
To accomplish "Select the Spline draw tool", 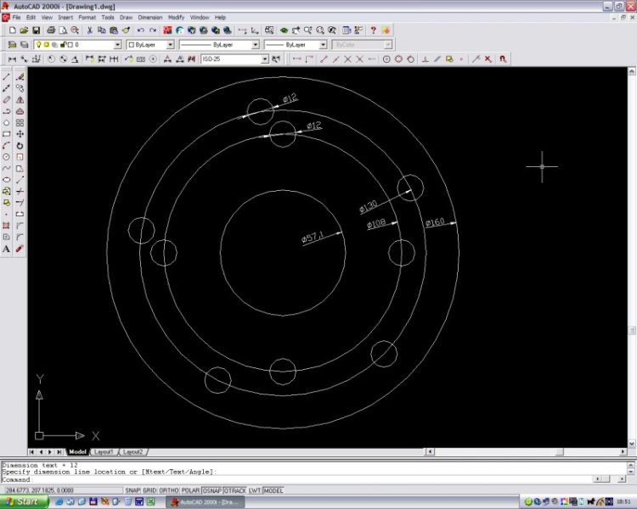I will coord(7,168).
